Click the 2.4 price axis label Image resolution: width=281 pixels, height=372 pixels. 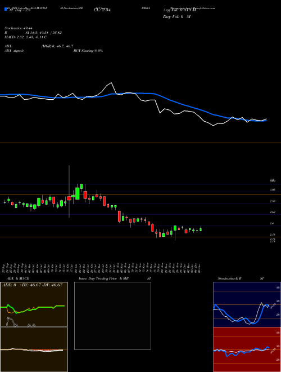click(x=271, y=224)
